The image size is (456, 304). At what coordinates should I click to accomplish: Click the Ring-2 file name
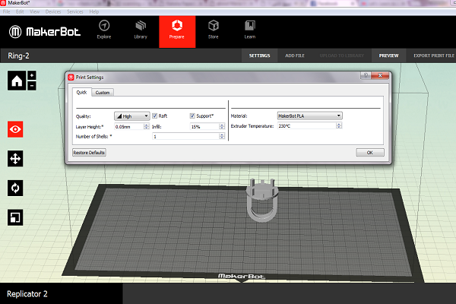[18, 55]
